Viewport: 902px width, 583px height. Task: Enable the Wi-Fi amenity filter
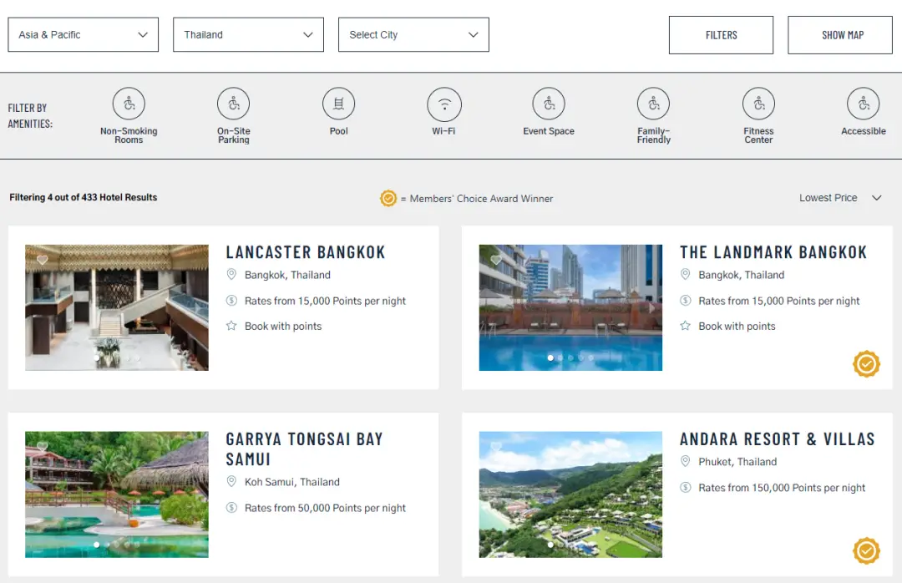[443, 104]
